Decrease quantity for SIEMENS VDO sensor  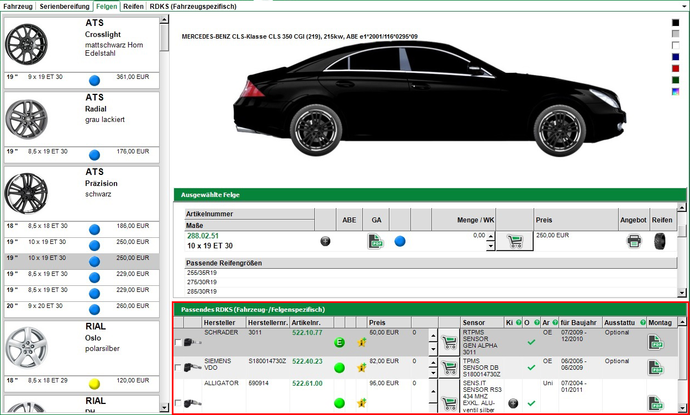tap(433, 373)
